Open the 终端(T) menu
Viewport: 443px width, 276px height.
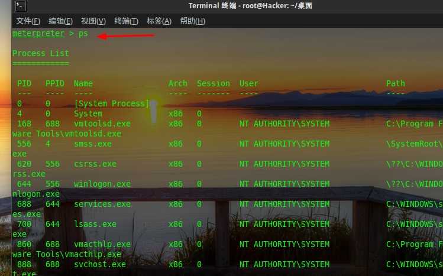[127, 21]
